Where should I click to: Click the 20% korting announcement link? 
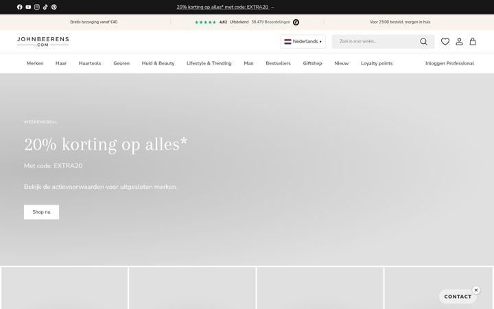222,7
